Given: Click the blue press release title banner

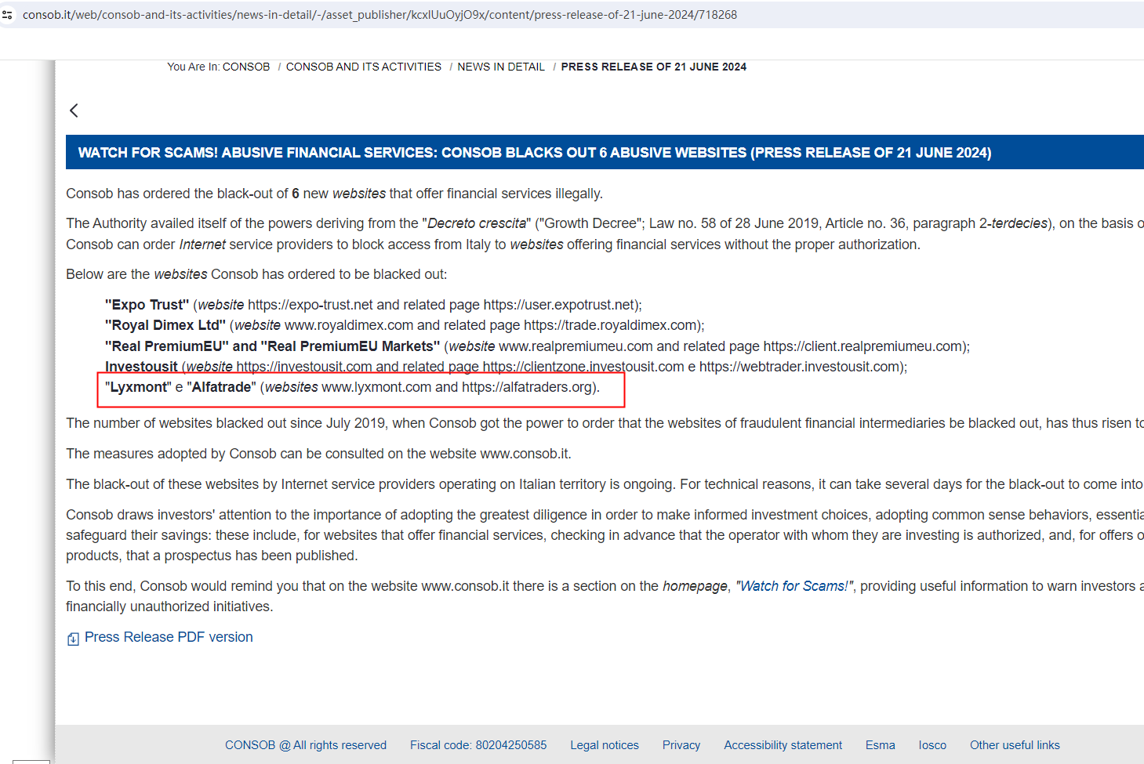Looking at the screenshot, I should pyautogui.click(x=605, y=152).
